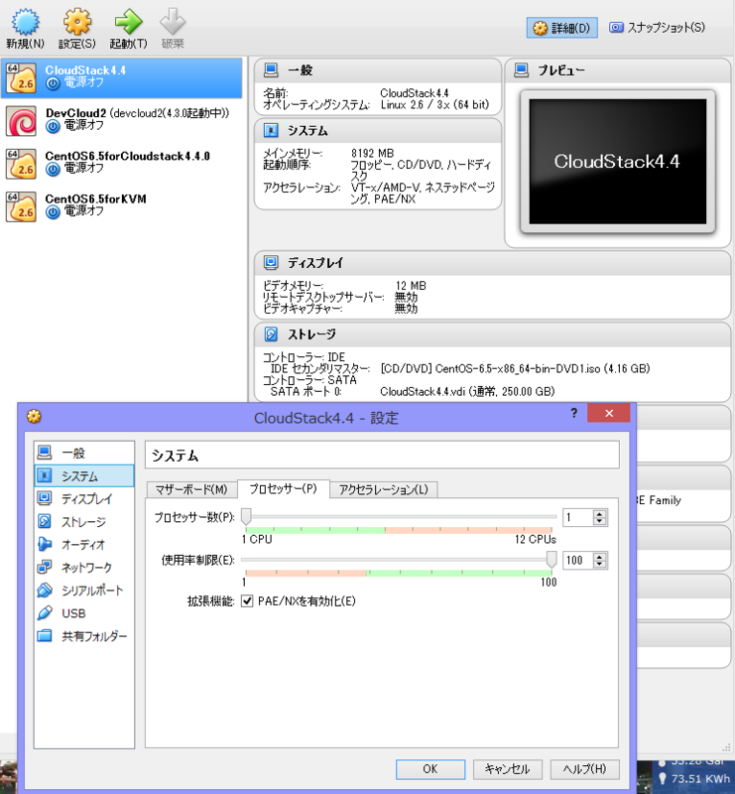Open ディスプレイ category in settings sidebar
The image size is (735, 794).
coord(84,499)
